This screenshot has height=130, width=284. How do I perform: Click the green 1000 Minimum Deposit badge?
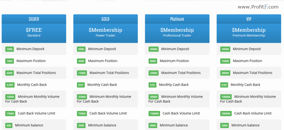(10, 49)
